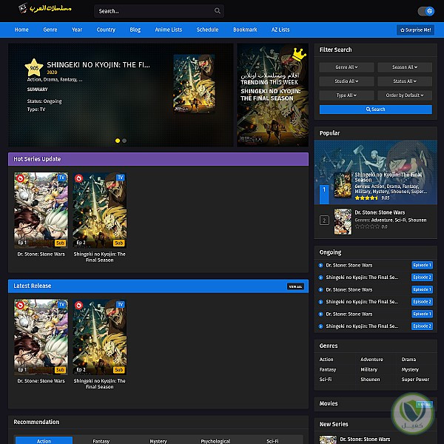
Task: Click TV badge on Dr. Stone Latest Release card
Action: (62, 304)
